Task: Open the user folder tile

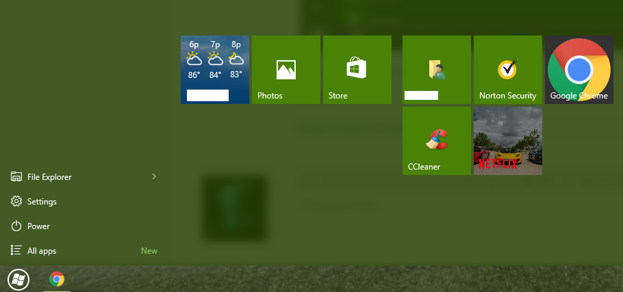Action: 437,70
